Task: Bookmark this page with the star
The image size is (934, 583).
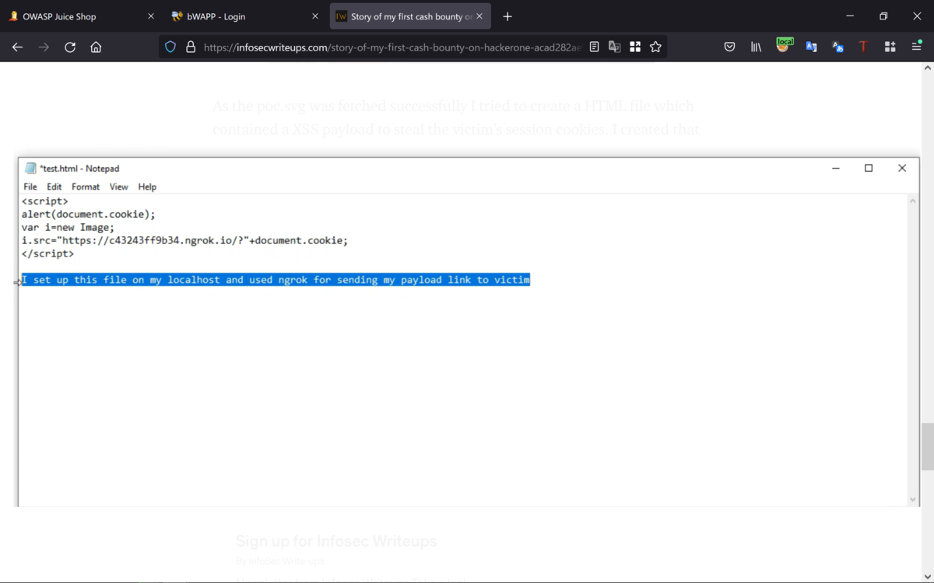Action: [655, 47]
